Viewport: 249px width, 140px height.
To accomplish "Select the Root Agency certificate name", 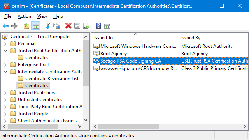I will point(114,54).
